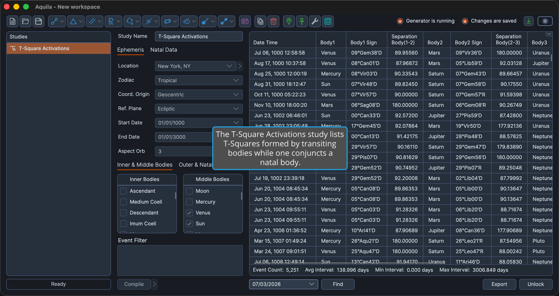Select the Jul 06, 1000 12:58:58 row
Viewport: 559px width, 296px height.
tap(401, 53)
